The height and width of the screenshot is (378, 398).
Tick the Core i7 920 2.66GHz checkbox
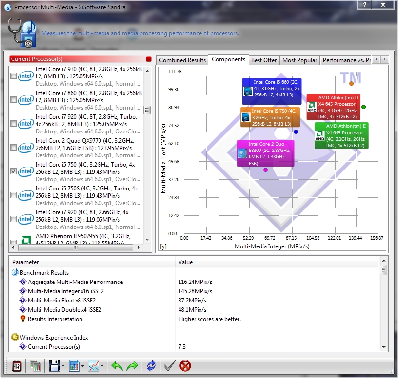pyautogui.click(x=13, y=219)
